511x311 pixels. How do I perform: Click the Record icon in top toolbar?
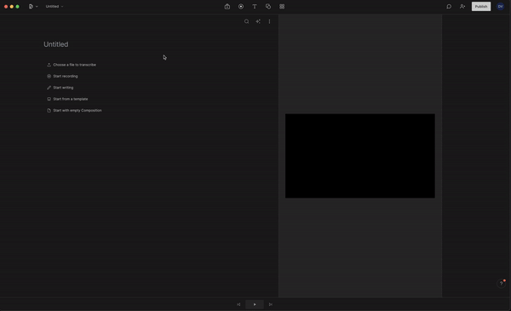click(x=241, y=7)
